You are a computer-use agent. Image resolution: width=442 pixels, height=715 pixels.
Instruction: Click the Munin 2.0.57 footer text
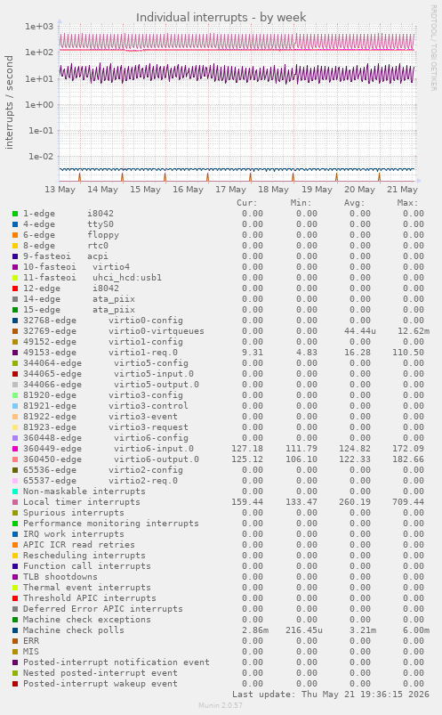pos(221,705)
